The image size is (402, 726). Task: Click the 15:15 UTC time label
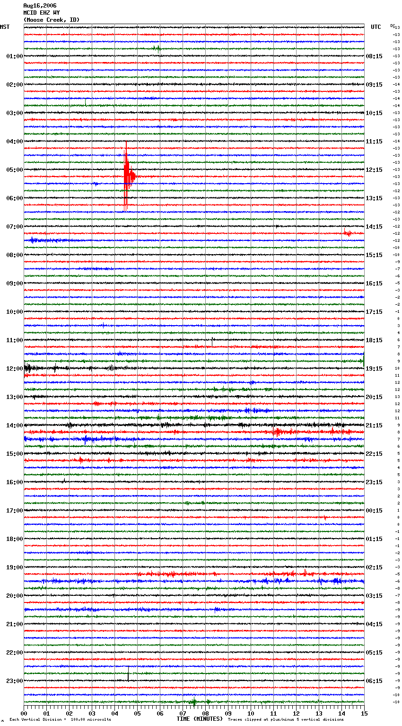(374, 255)
